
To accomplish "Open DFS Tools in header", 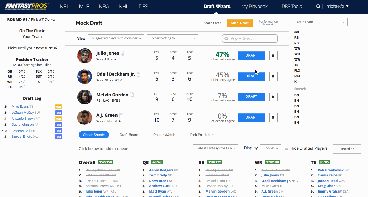I will [x=292, y=7].
